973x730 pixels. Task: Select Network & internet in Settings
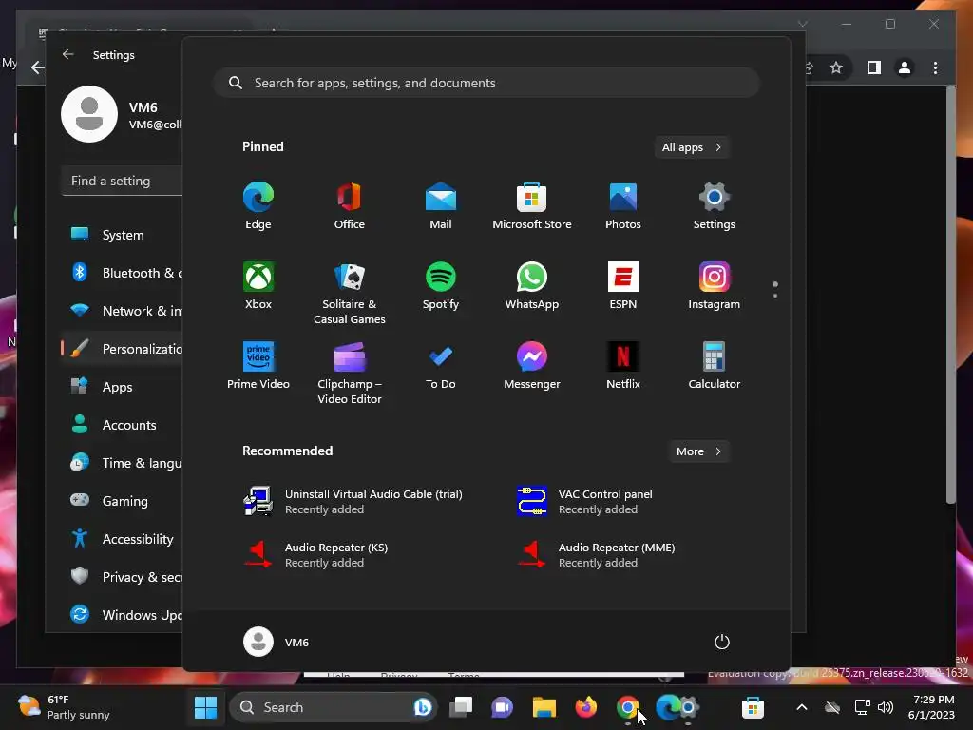pos(123,311)
